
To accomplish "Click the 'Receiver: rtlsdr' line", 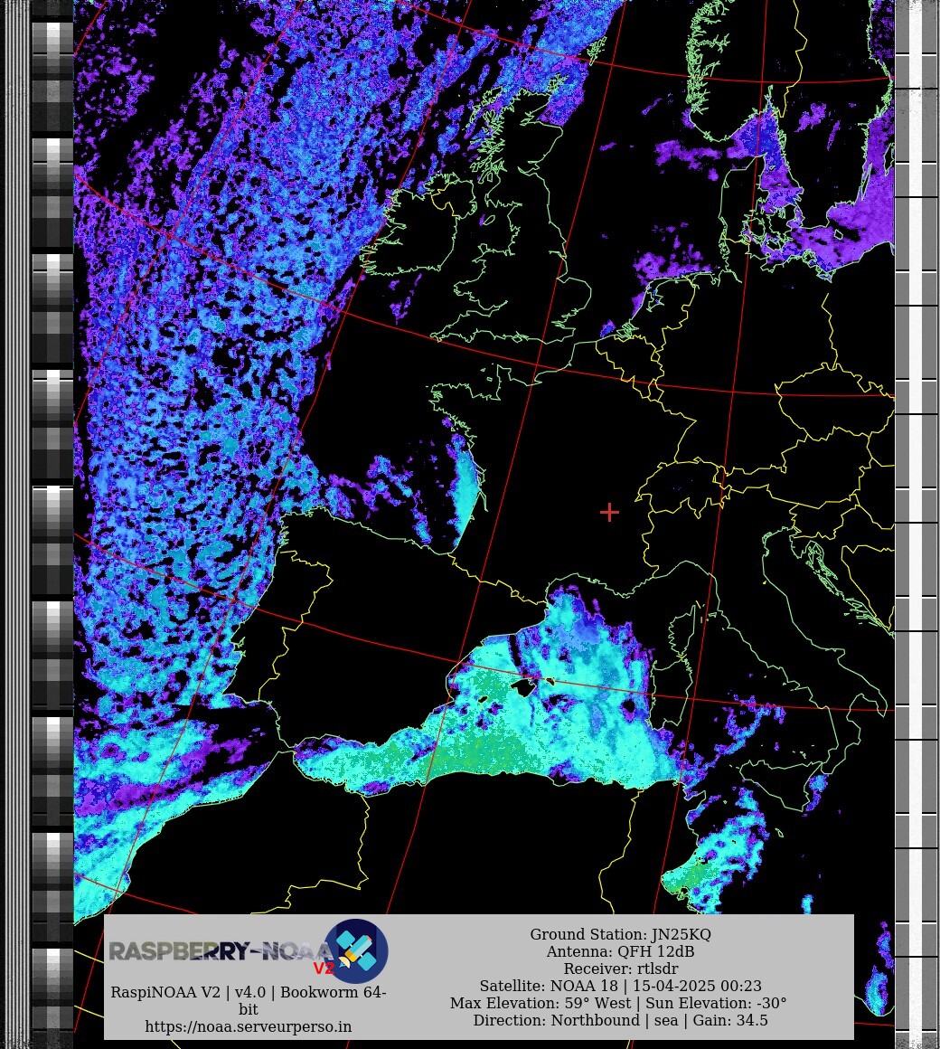I will pyautogui.click(x=620, y=969).
